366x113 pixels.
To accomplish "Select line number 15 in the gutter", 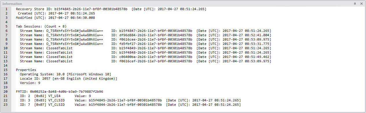I will tap(6, 70).
